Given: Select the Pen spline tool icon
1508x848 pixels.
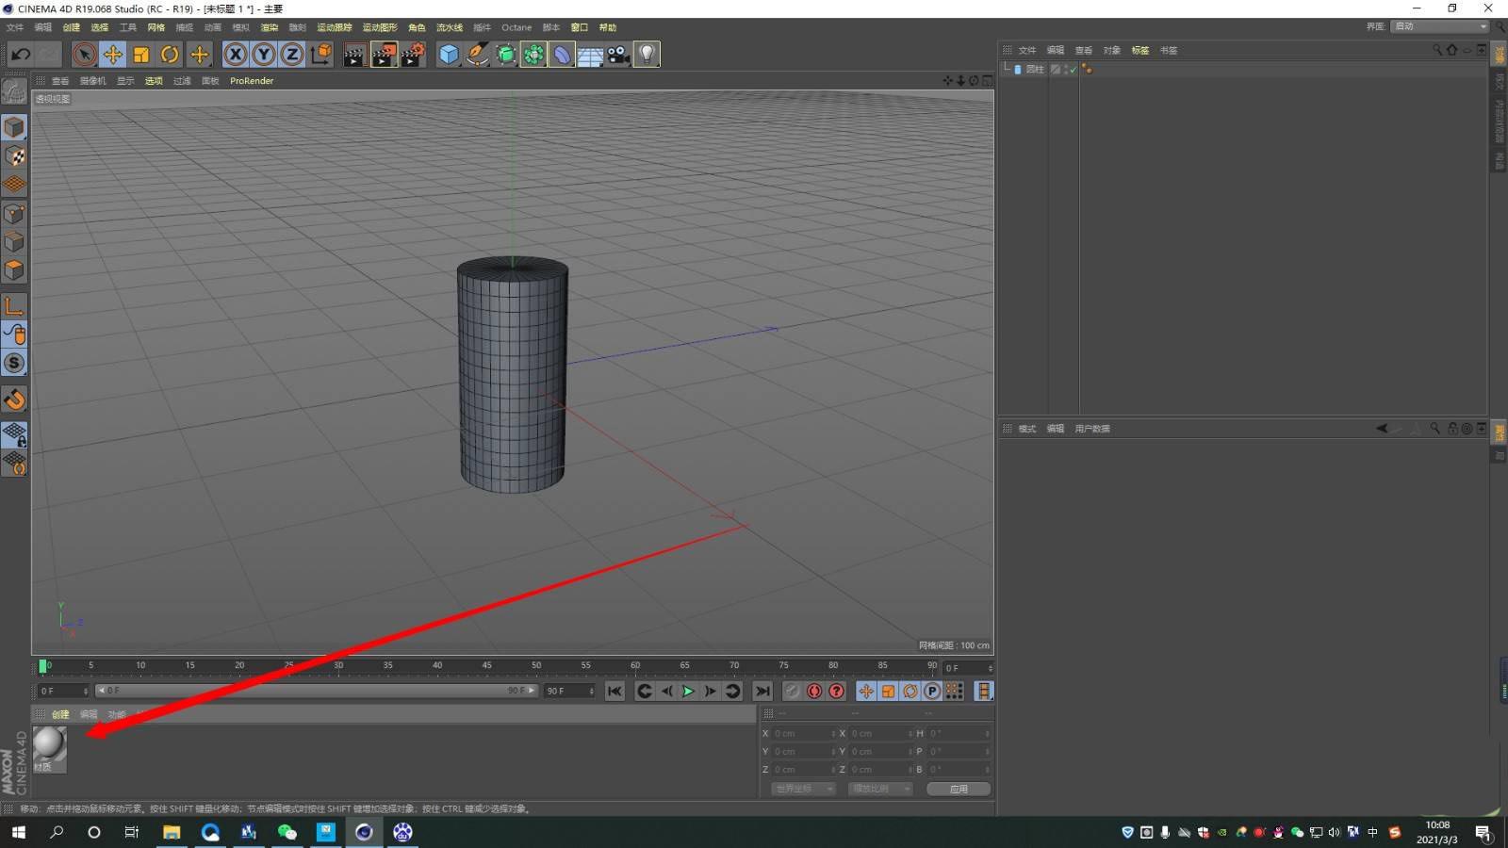Looking at the screenshot, I should point(477,54).
